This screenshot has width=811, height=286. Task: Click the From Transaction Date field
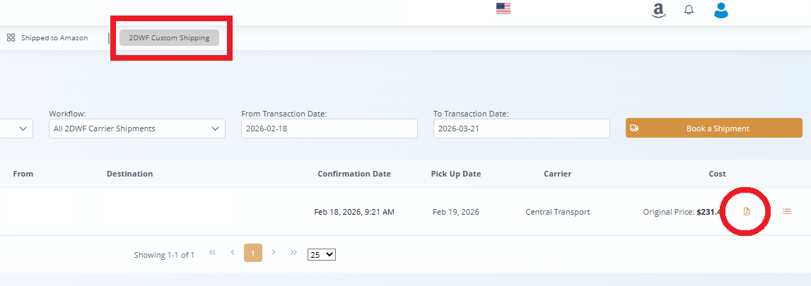tap(329, 129)
